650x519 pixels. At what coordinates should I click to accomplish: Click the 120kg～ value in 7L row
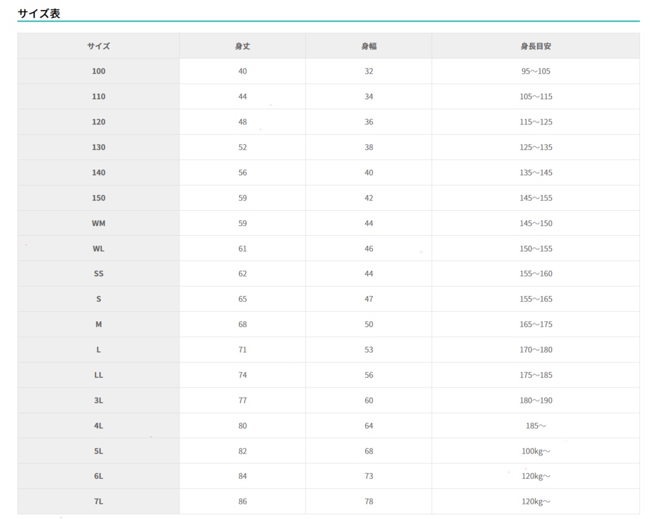click(536, 502)
